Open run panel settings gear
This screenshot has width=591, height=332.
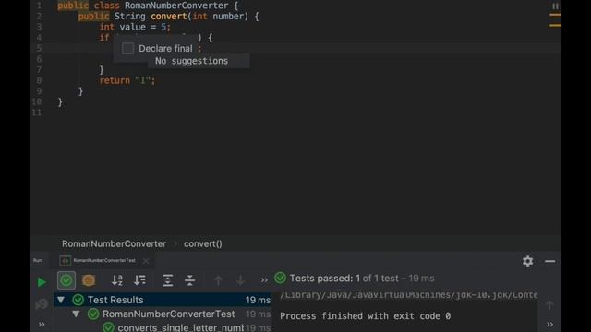(527, 261)
